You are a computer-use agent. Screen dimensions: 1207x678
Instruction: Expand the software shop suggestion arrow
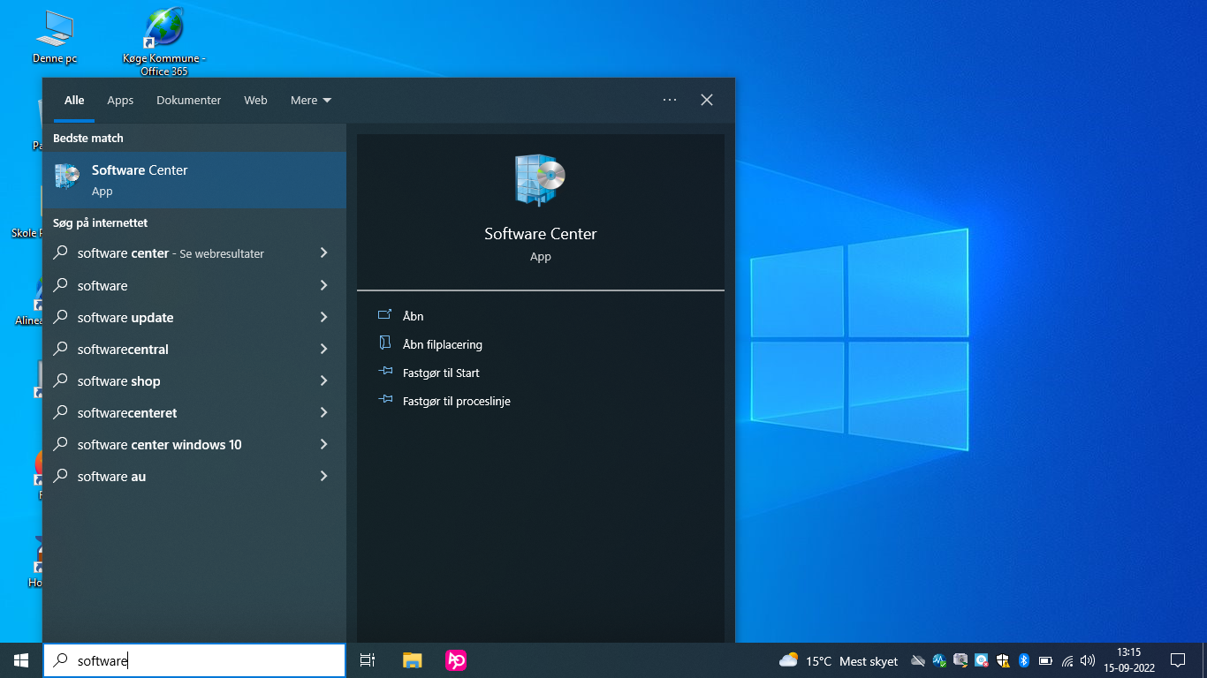point(323,381)
